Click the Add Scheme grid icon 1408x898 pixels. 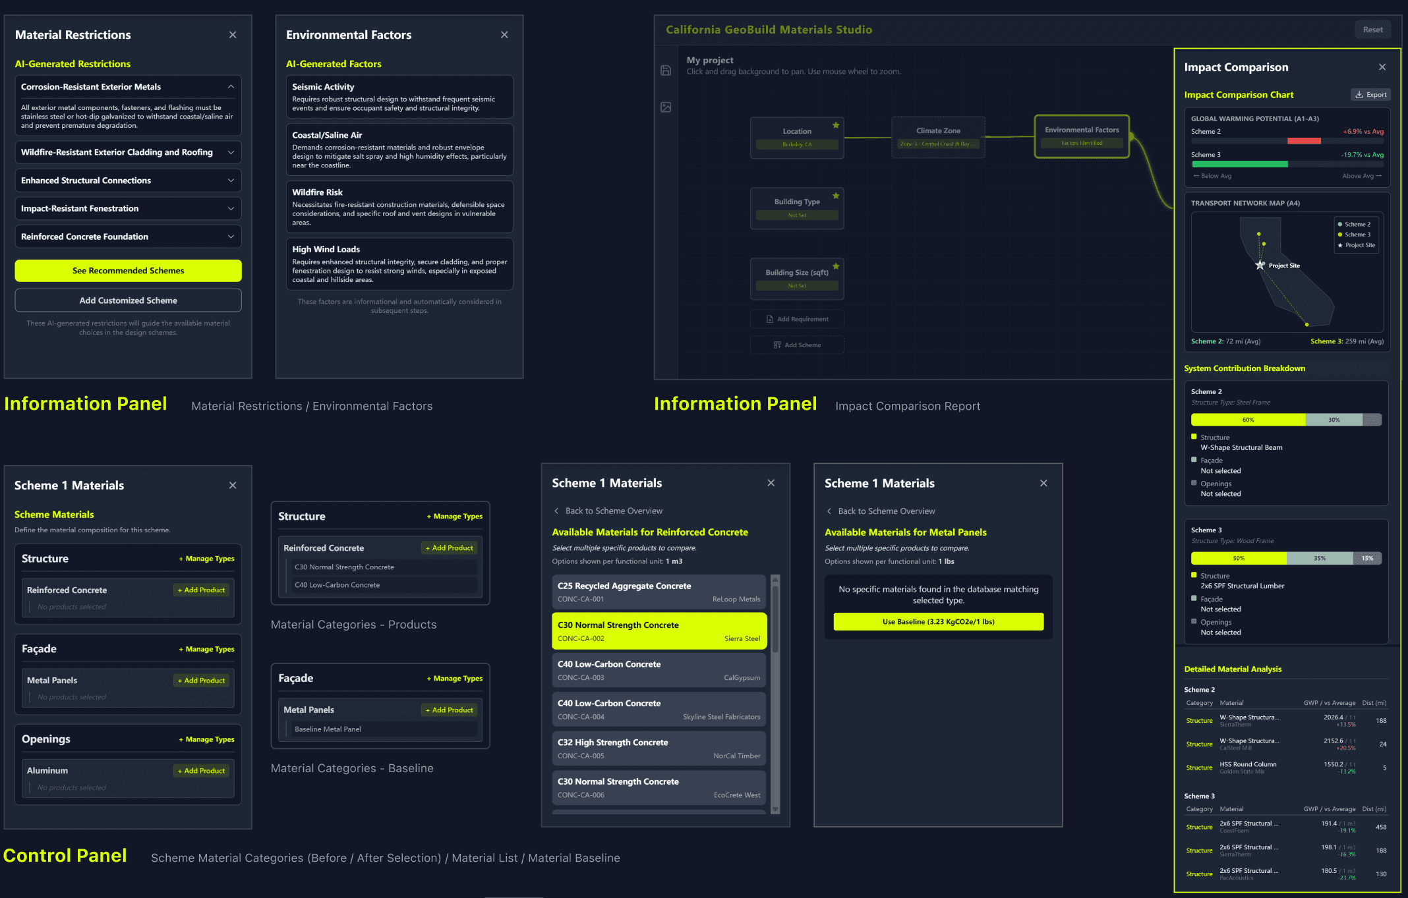[777, 345]
